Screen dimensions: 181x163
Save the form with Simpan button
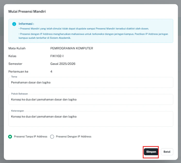click(x=151, y=152)
